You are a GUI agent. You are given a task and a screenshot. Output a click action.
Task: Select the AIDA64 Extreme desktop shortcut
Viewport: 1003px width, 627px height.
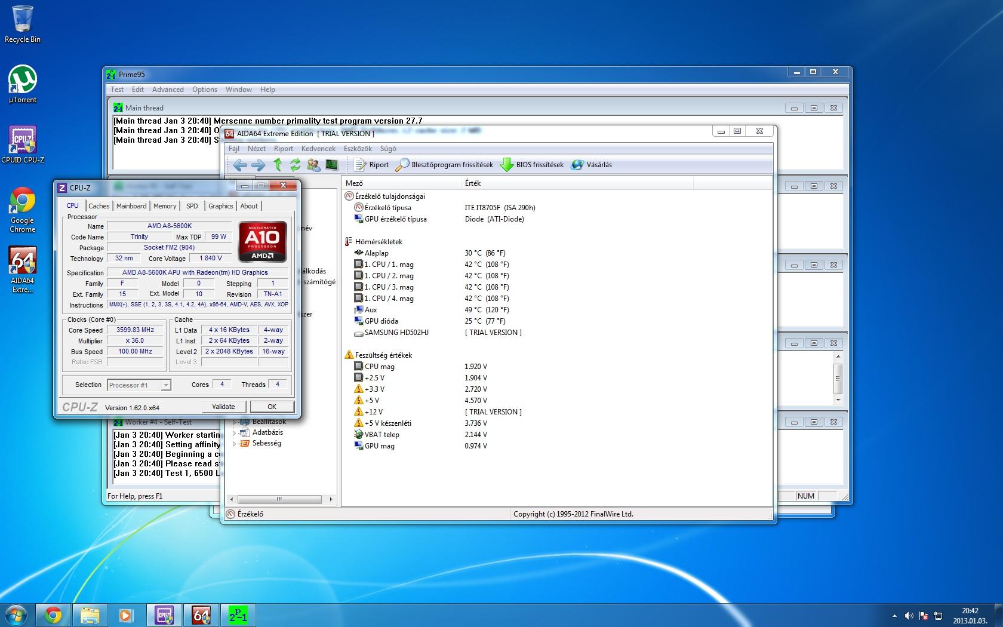coord(23,269)
